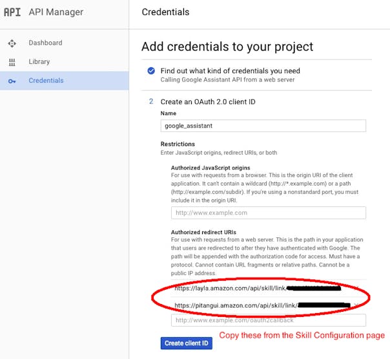Viewport: 390px width, 359px height.
Task: Click the Library shelf icon
Action: [x=12, y=62]
